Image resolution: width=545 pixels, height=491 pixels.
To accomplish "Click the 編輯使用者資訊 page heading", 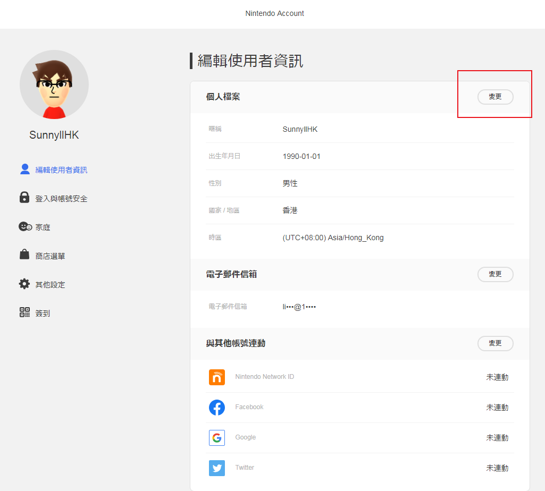I will (250, 61).
